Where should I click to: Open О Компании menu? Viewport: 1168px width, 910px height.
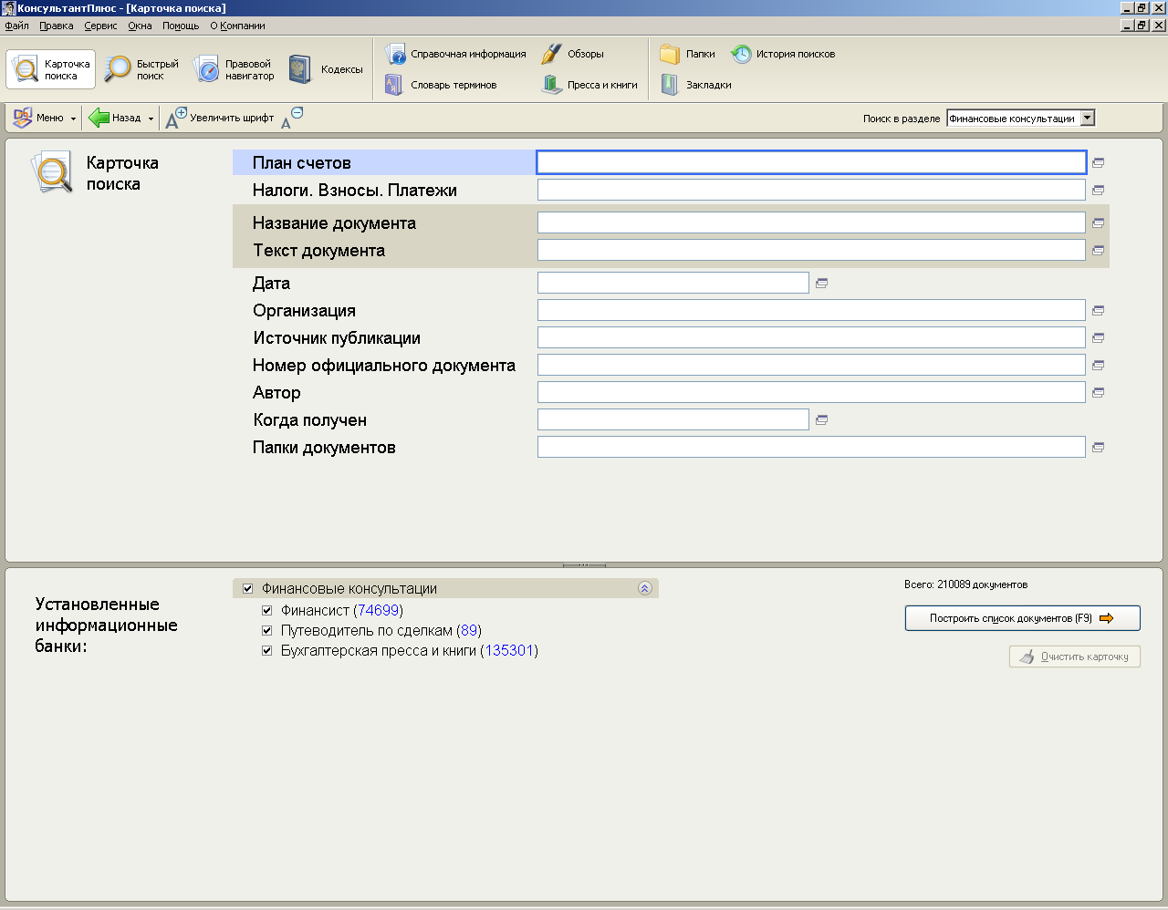(237, 26)
